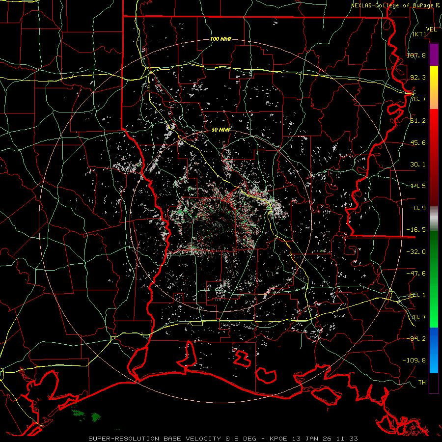Click the 30.1 velocity scale value

click(418, 165)
